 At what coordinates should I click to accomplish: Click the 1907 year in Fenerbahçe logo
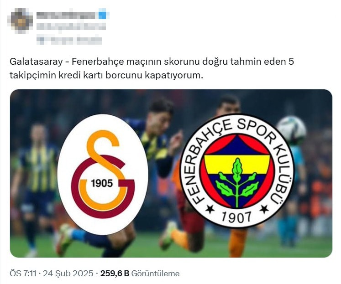(236, 217)
